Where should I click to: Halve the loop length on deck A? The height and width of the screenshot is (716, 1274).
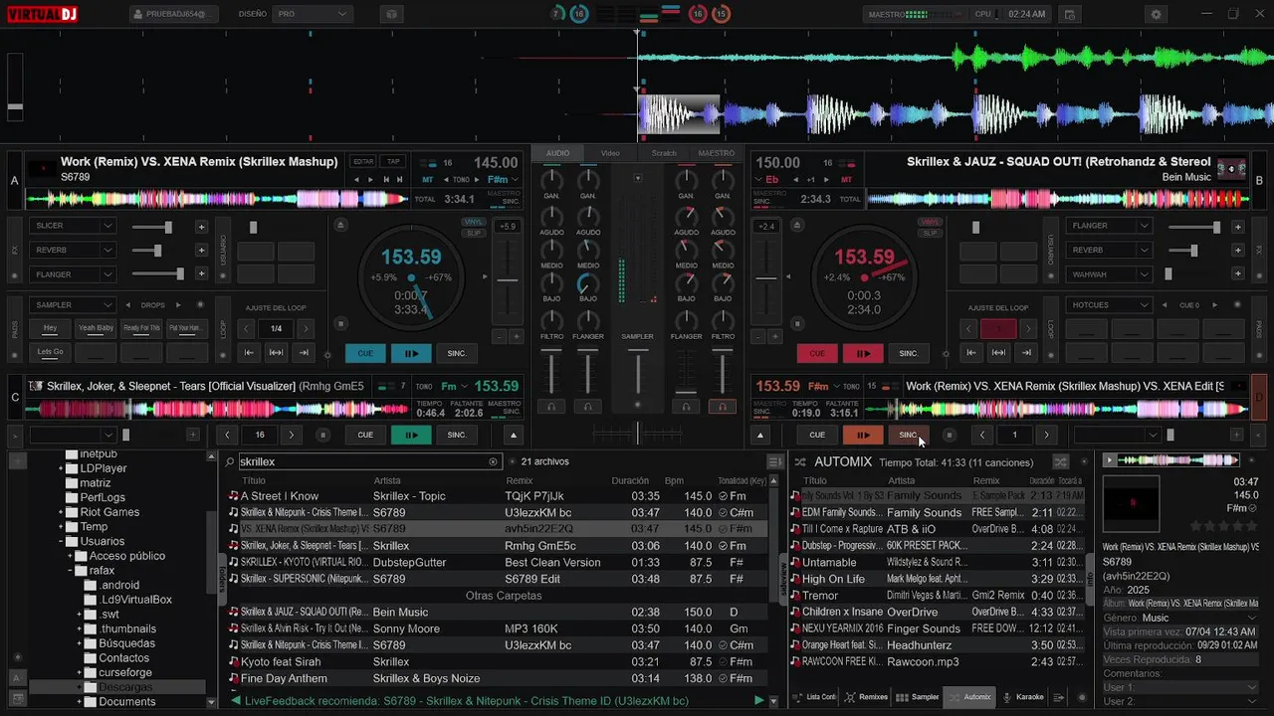(x=248, y=328)
